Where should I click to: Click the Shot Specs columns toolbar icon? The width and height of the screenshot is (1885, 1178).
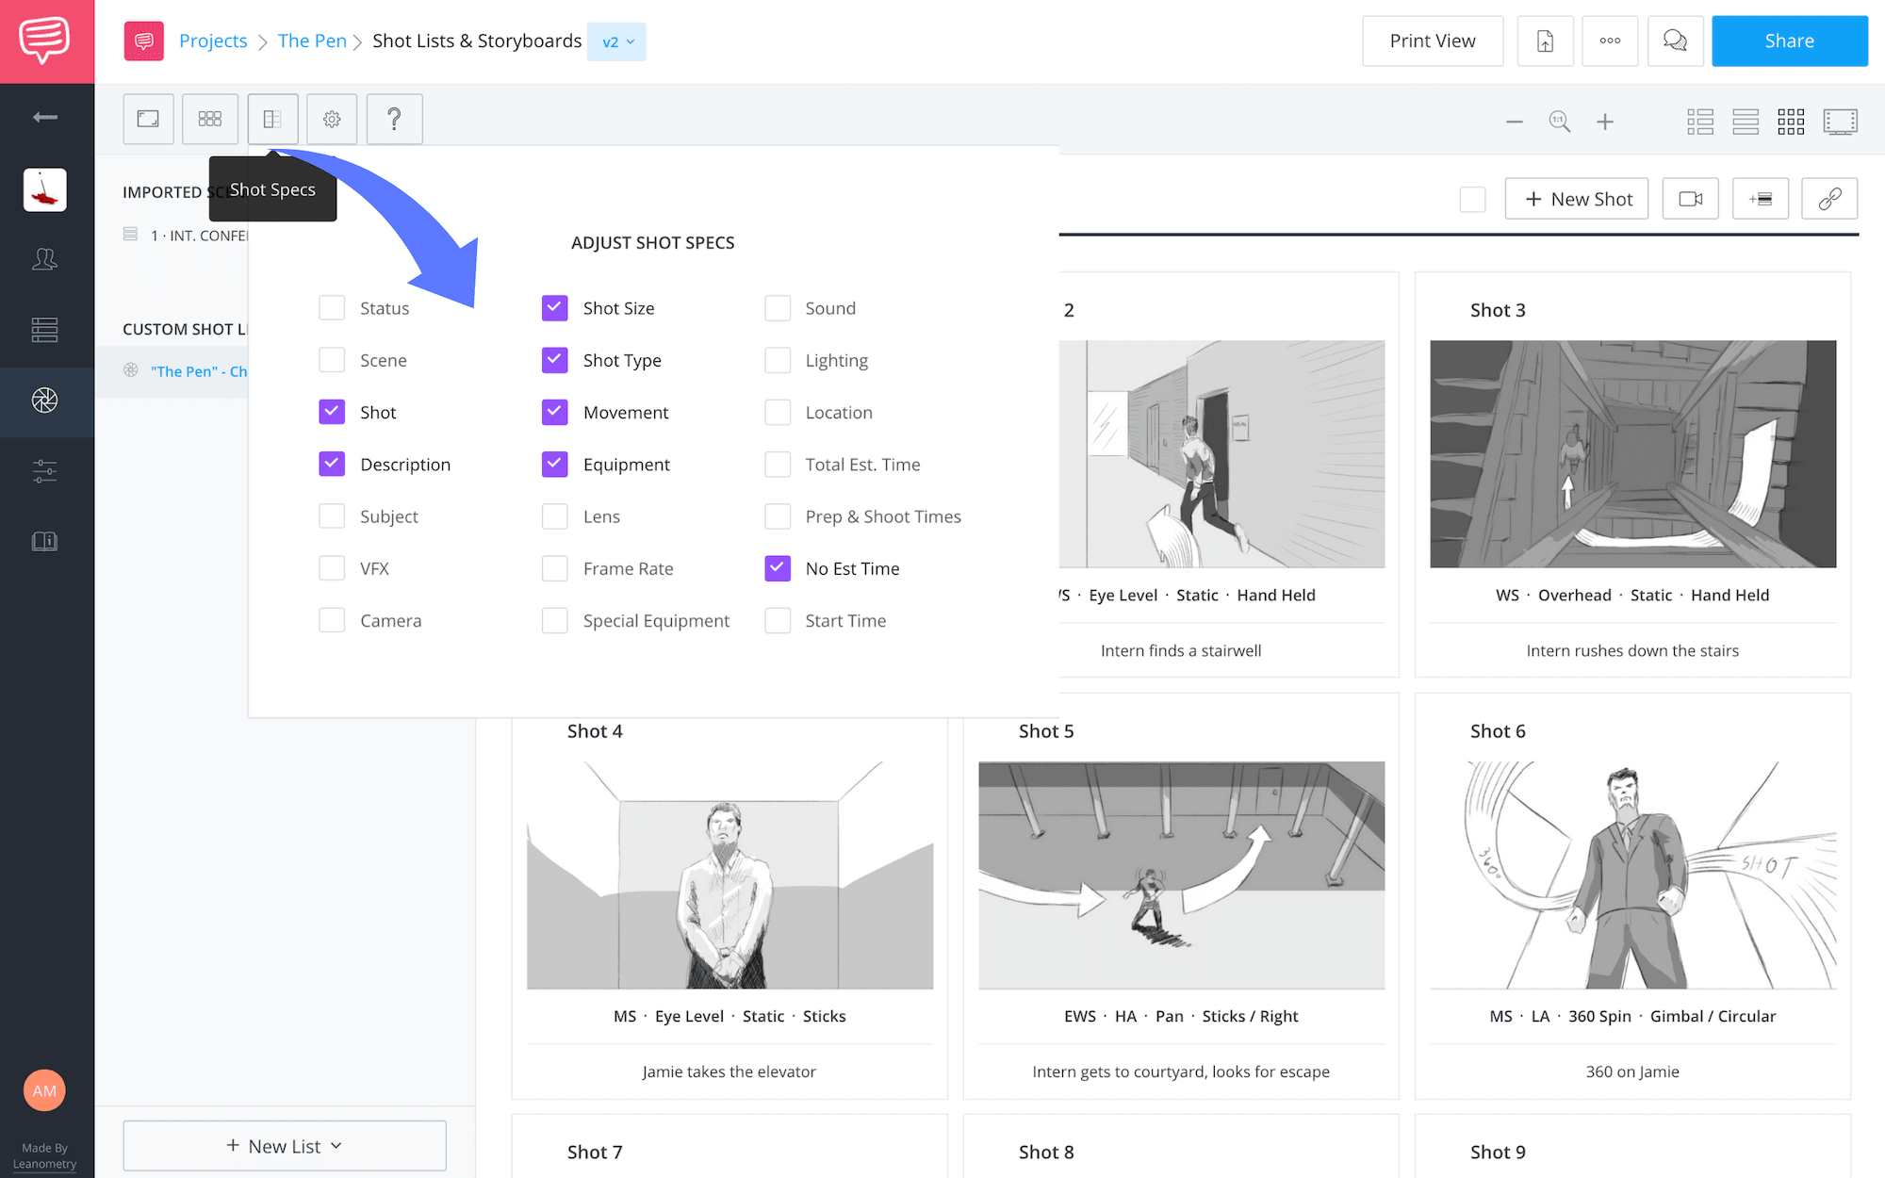click(272, 119)
